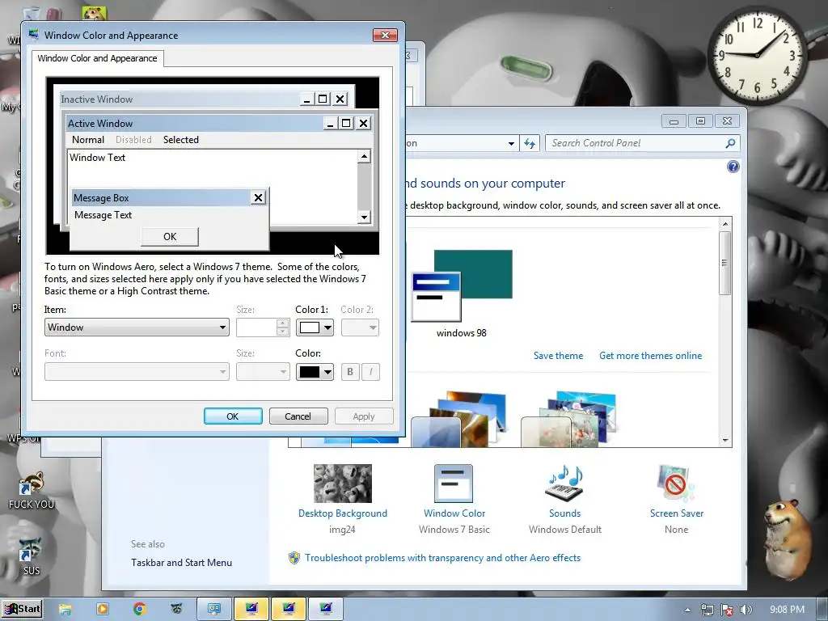Open the Color 1 swatch picker
828x621 pixels.
click(315, 327)
